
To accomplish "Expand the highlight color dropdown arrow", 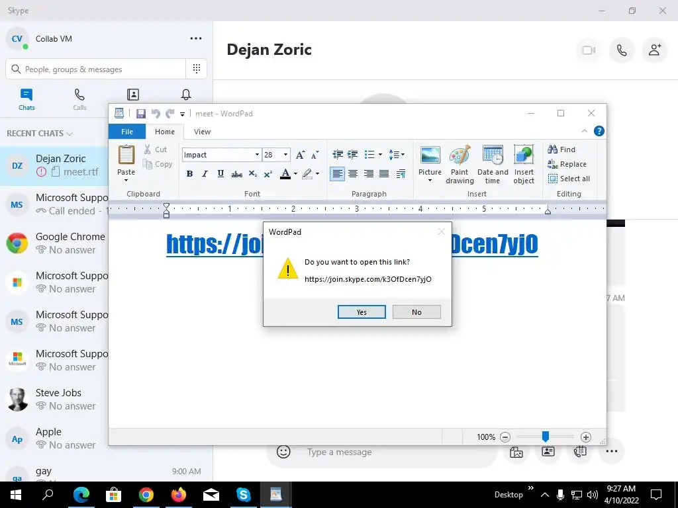I will click(317, 174).
